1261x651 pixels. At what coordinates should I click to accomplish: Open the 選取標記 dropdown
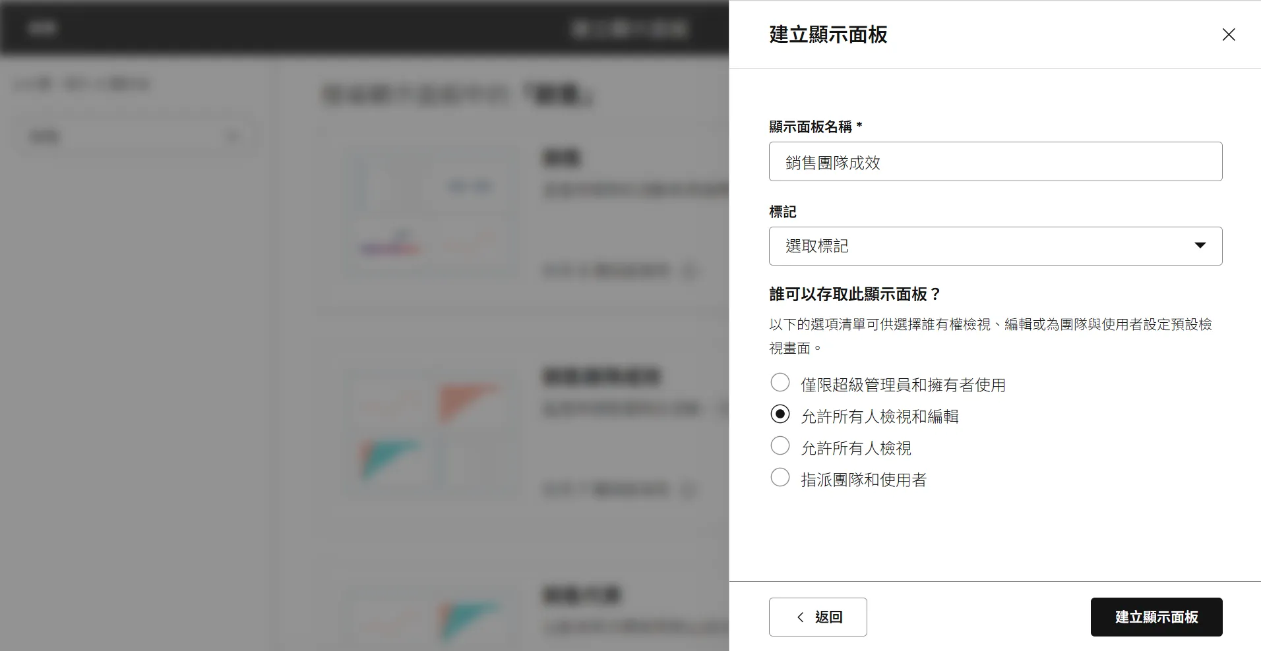995,246
